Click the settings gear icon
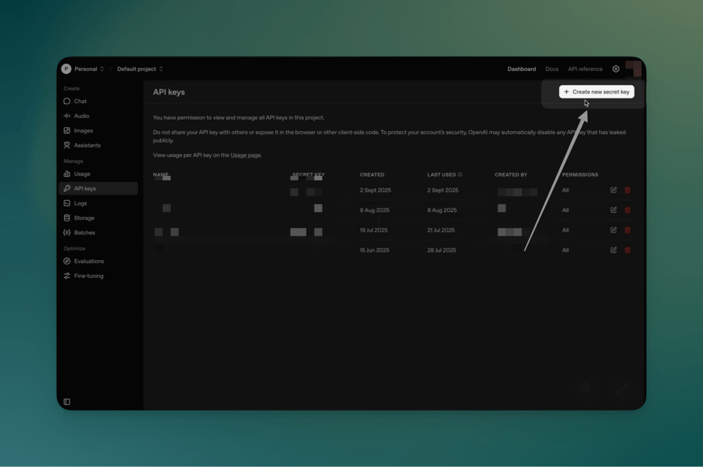Screen dimensions: 703x467 (x=615, y=69)
